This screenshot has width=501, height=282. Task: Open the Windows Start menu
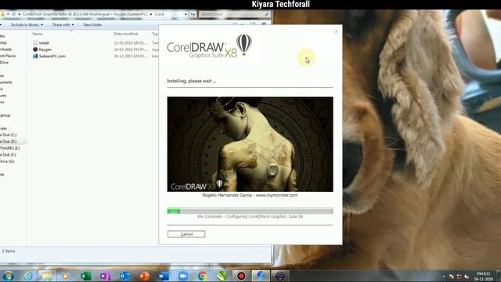(x=9, y=276)
